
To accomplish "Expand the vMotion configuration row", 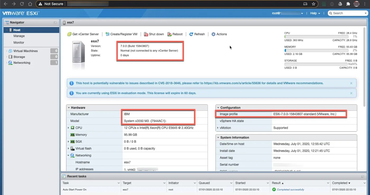I will 218,128.
